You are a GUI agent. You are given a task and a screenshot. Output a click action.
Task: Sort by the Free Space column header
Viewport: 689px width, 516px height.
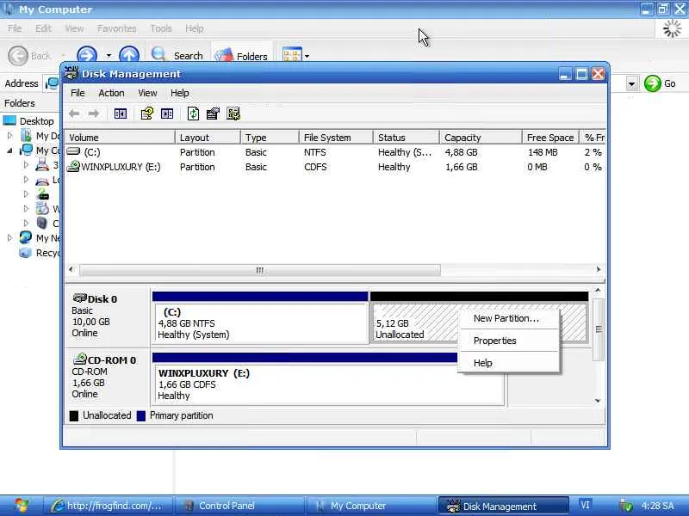coord(551,138)
